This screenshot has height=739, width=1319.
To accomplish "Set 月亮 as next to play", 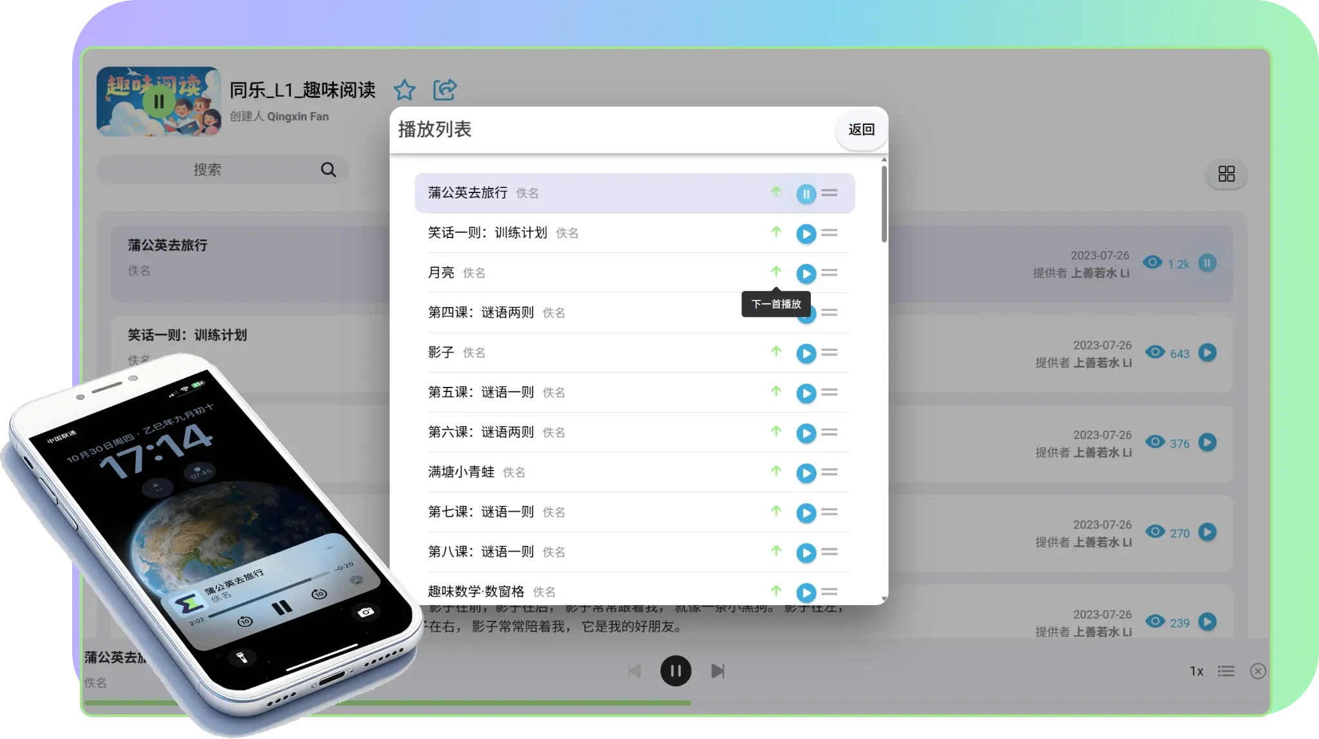I will coord(776,272).
